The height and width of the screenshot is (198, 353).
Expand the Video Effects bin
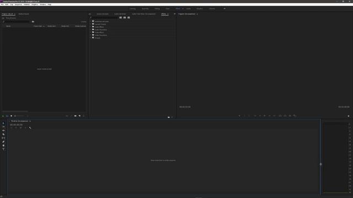90,32
